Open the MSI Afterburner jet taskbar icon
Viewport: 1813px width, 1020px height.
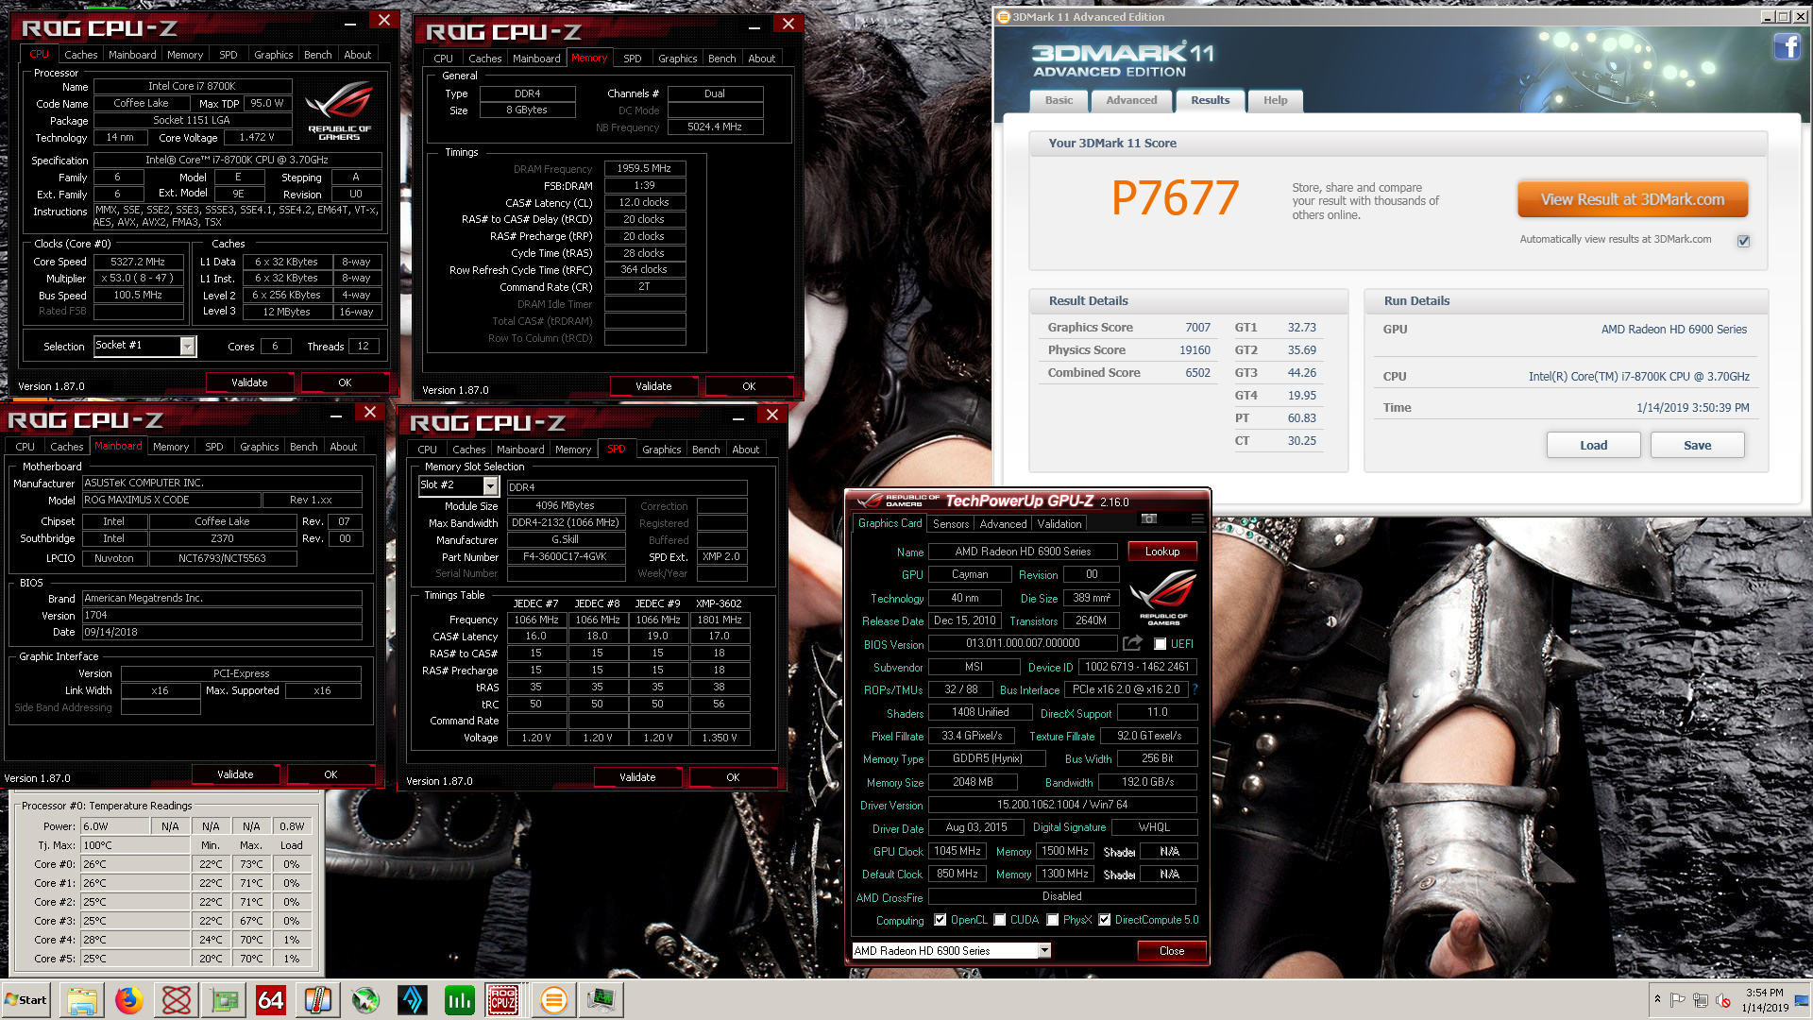[x=365, y=999]
